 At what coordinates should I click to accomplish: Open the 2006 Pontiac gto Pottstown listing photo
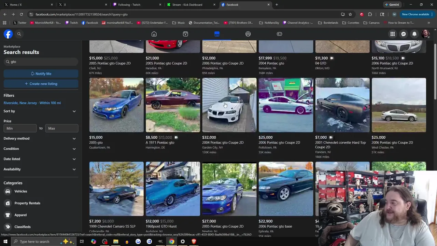click(286, 105)
